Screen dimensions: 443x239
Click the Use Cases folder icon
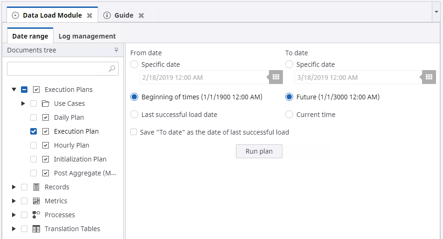(x=46, y=103)
